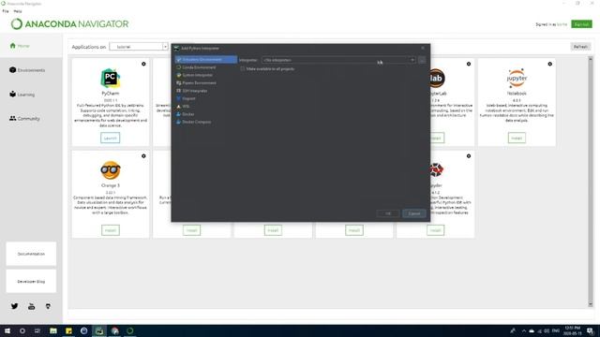Open Cortana search circle on taskbar
Viewport: 600px width, 337px height.
click(x=22, y=330)
